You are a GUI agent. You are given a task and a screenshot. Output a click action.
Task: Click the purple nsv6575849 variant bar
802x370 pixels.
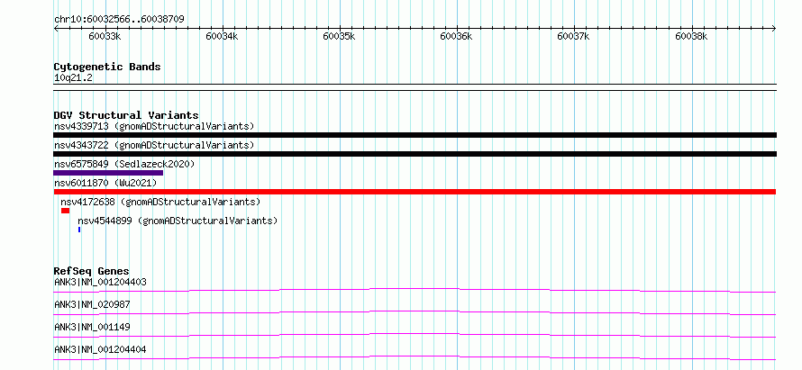(108, 173)
